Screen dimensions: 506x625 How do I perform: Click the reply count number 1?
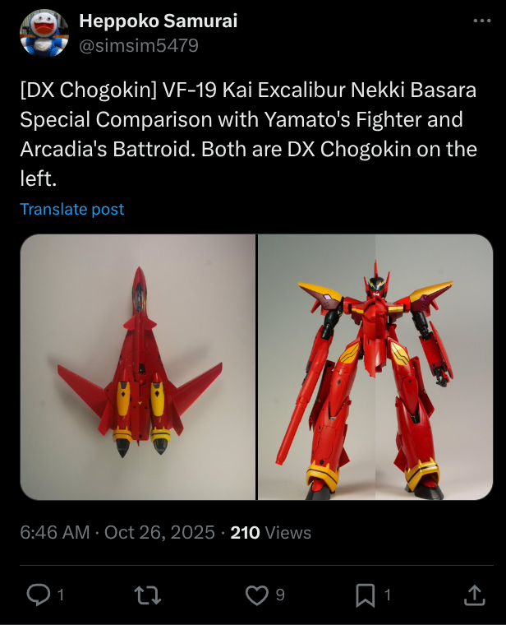point(61,595)
